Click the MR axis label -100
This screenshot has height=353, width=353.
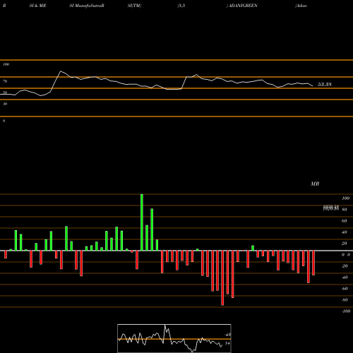click(346, 311)
